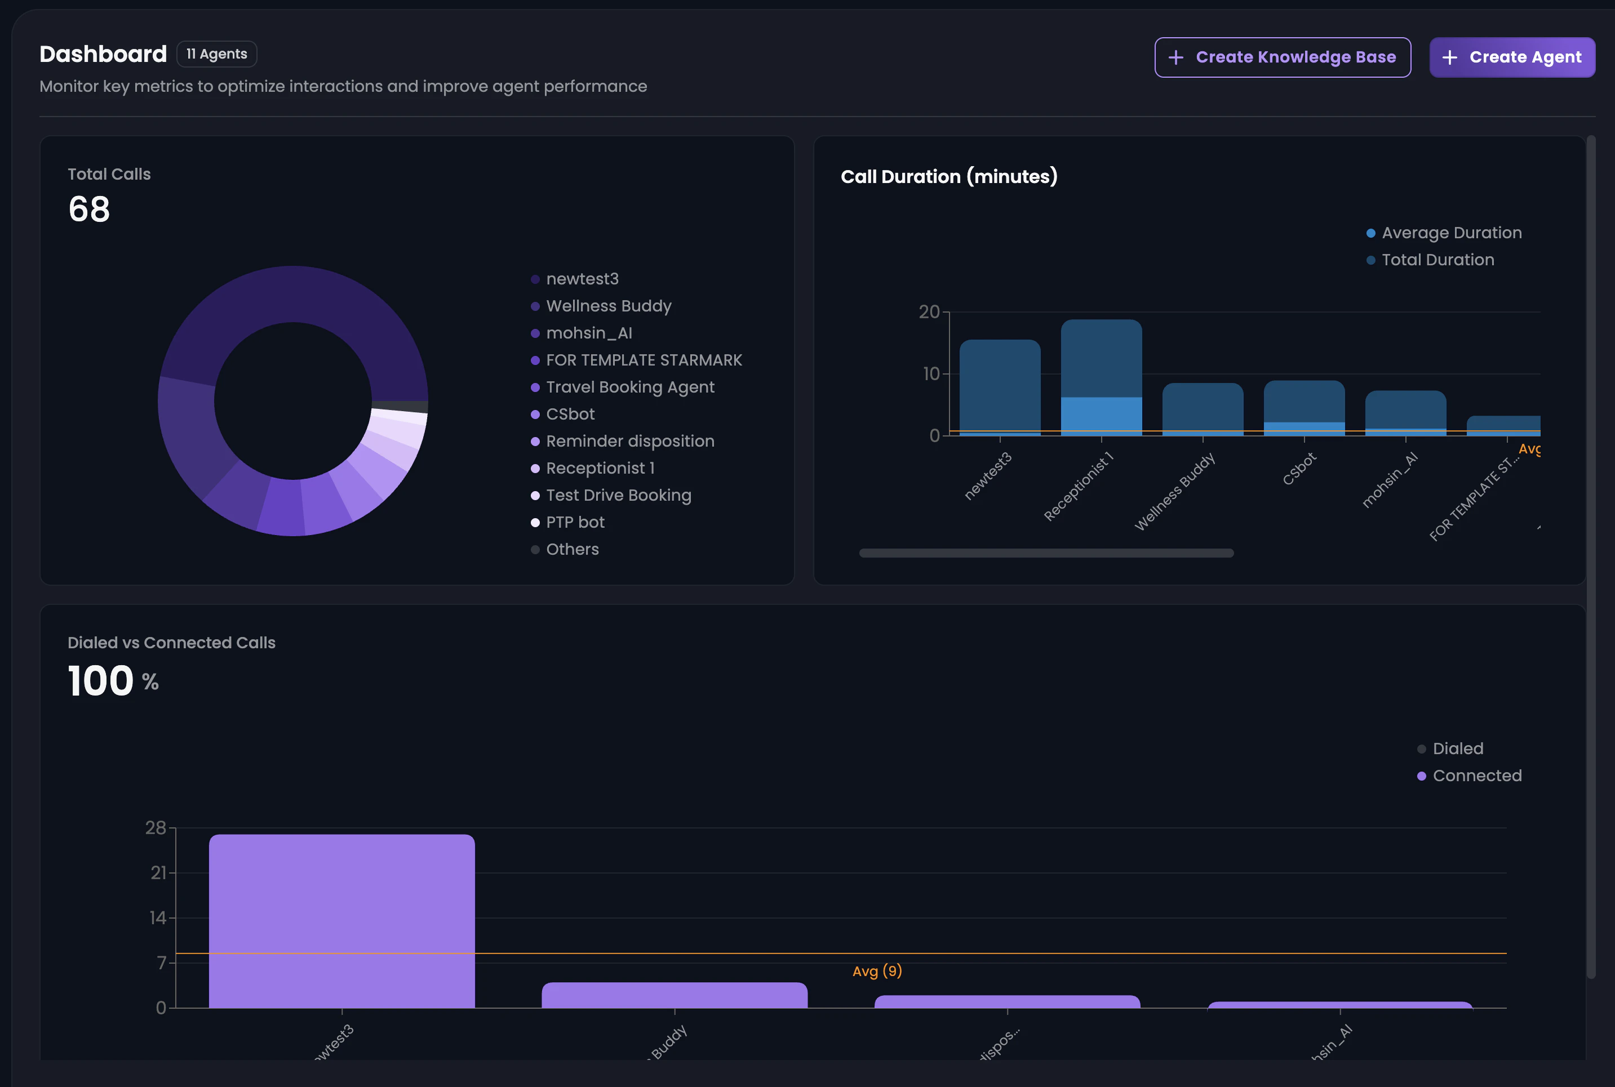This screenshot has height=1087, width=1615.
Task: Hide Total Duration series in legend
Action: coord(1437,260)
